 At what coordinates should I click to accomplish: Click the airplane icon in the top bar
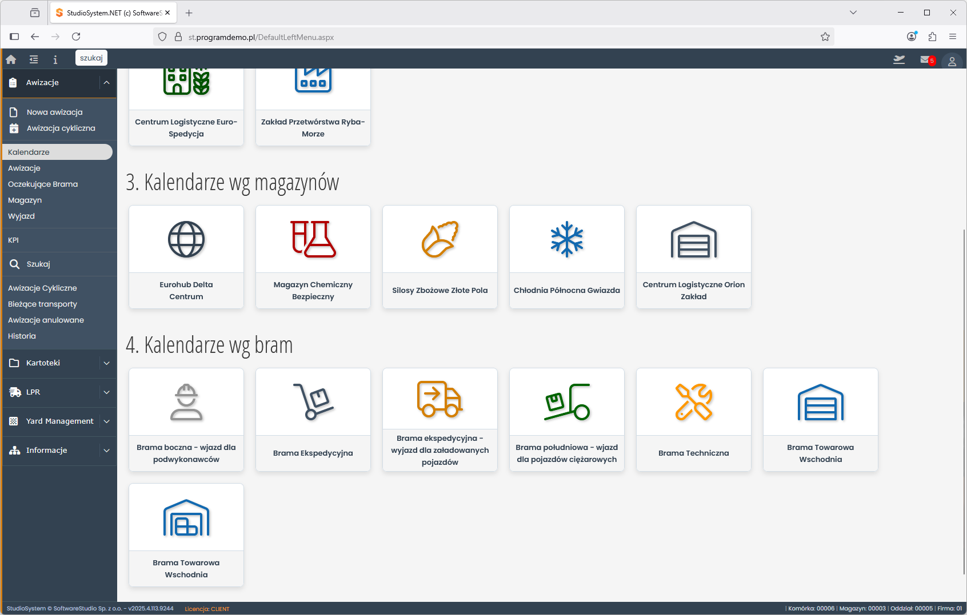[x=899, y=60]
